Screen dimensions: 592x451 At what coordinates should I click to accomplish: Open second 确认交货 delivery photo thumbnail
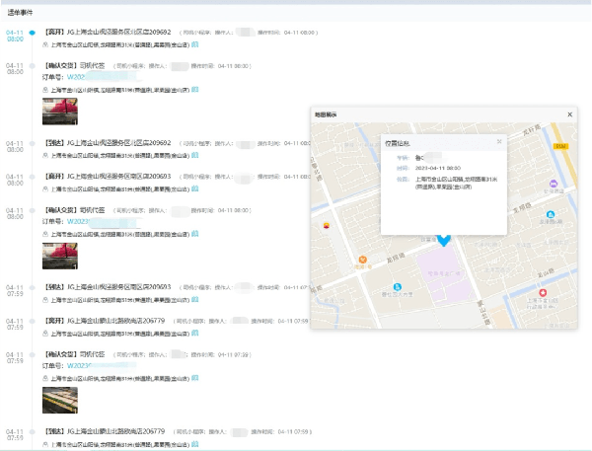[60, 255]
